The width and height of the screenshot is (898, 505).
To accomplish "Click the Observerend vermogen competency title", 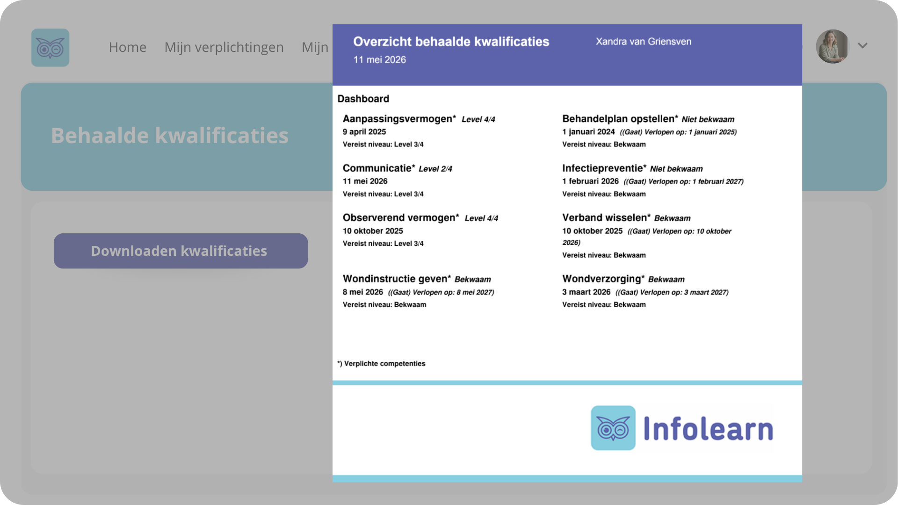I will point(401,218).
